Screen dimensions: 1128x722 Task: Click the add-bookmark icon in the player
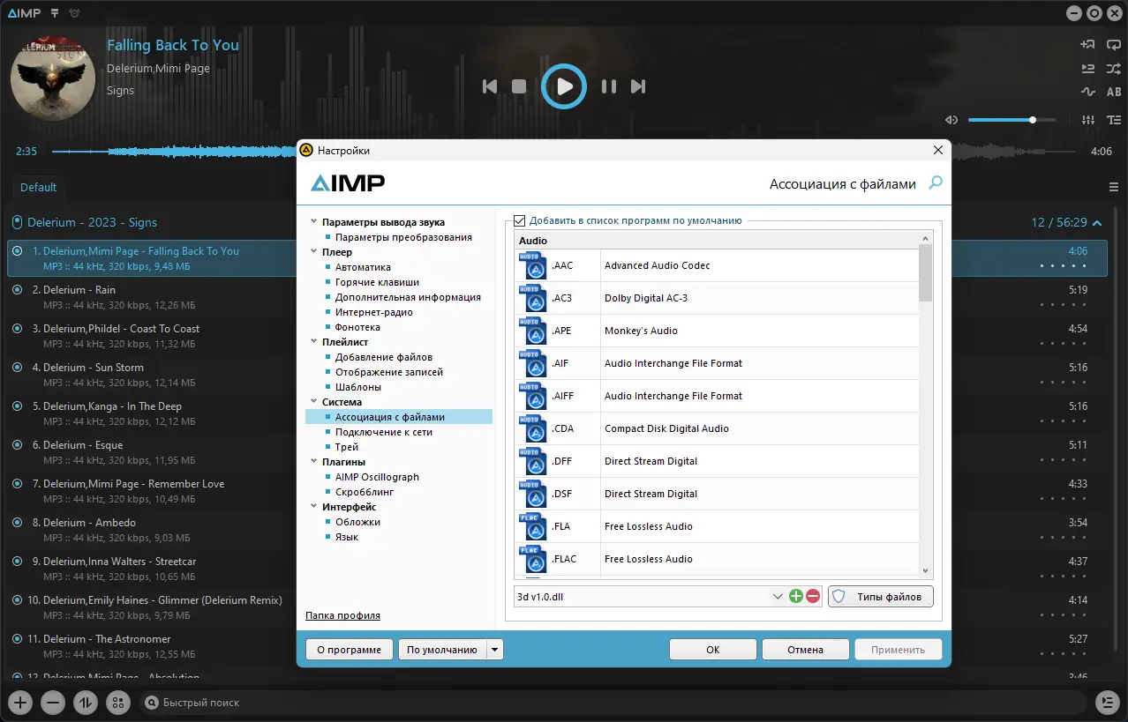click(1088, 44)
